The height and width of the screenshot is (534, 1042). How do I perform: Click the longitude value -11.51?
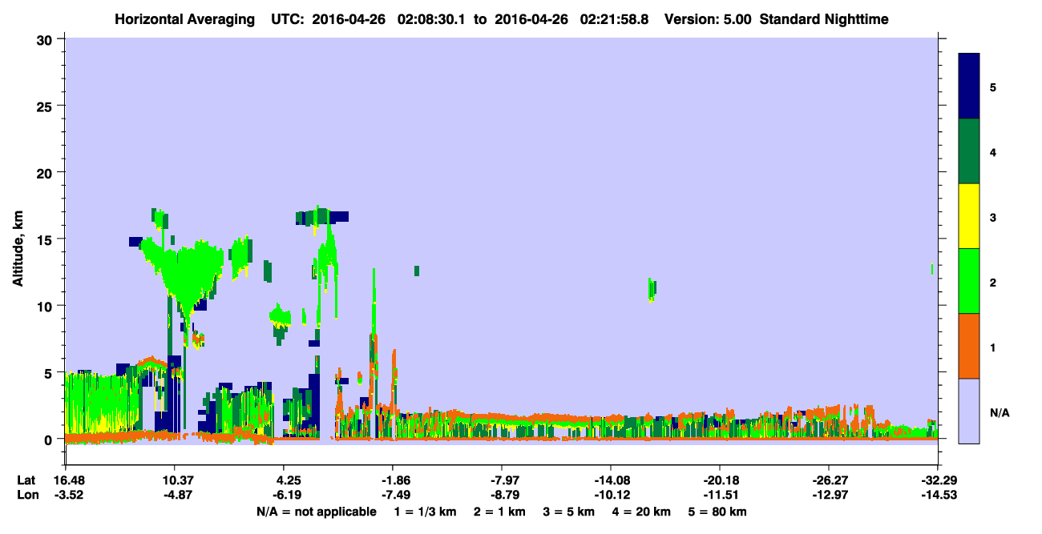tap(720, 495)
